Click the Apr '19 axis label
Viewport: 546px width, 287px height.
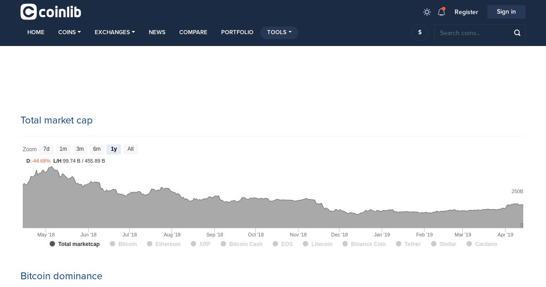[x=506, y=235]
